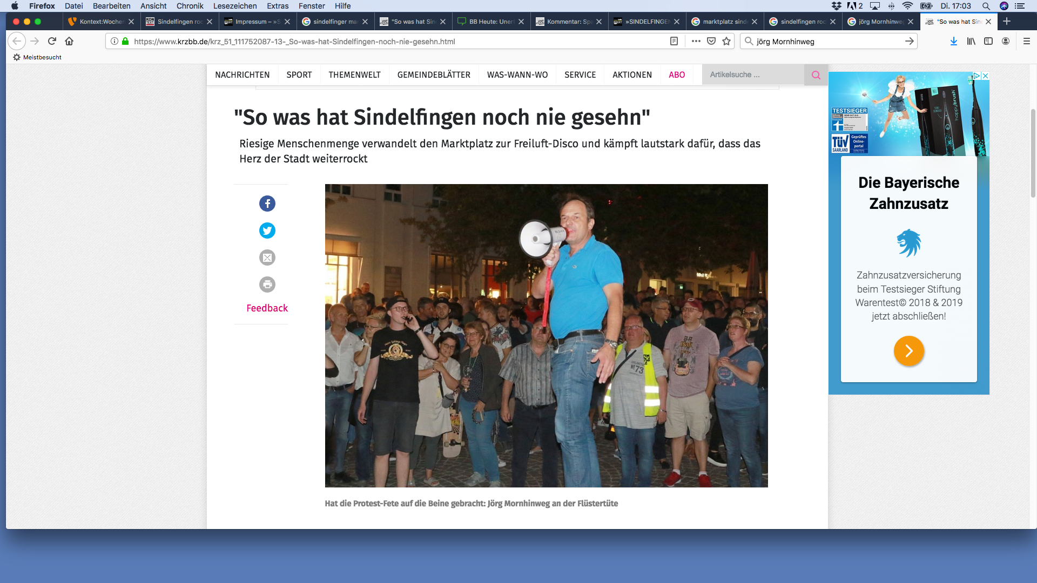Viewport: 1037px width, 583px height.
Task: Open the Extras menu
Action: coord(278,6)
